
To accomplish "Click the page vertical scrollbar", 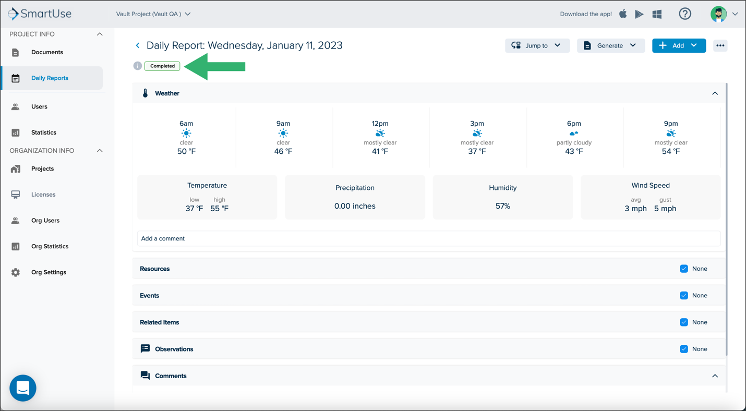I will click(x=726, y=219).
